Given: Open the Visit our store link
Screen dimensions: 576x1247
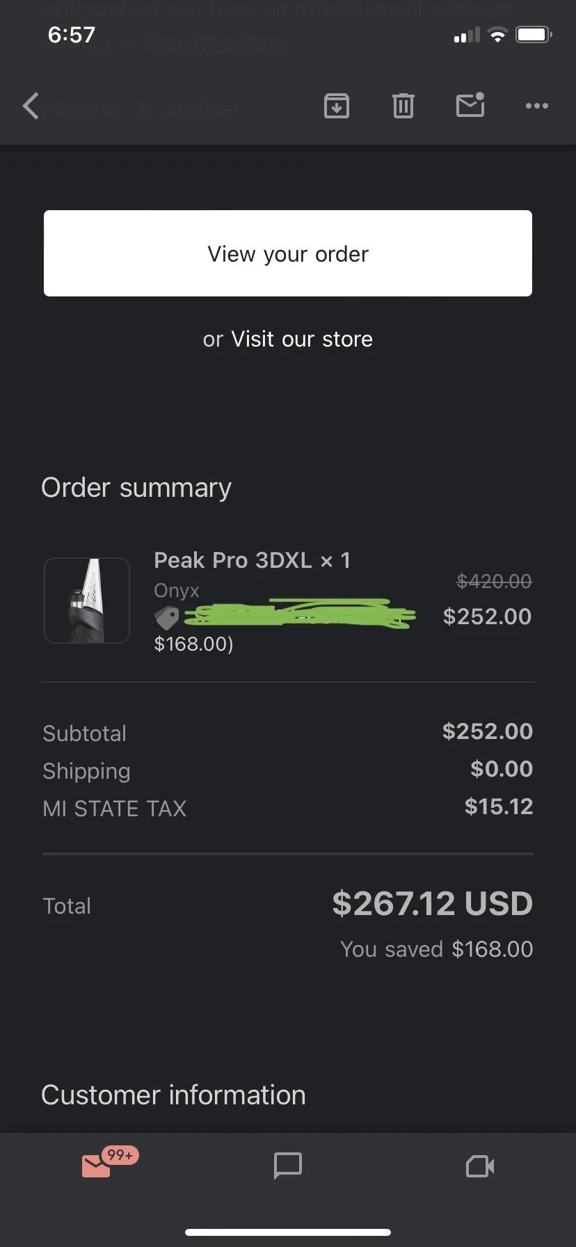Looking at the screenshot, I should click(302, 339).
